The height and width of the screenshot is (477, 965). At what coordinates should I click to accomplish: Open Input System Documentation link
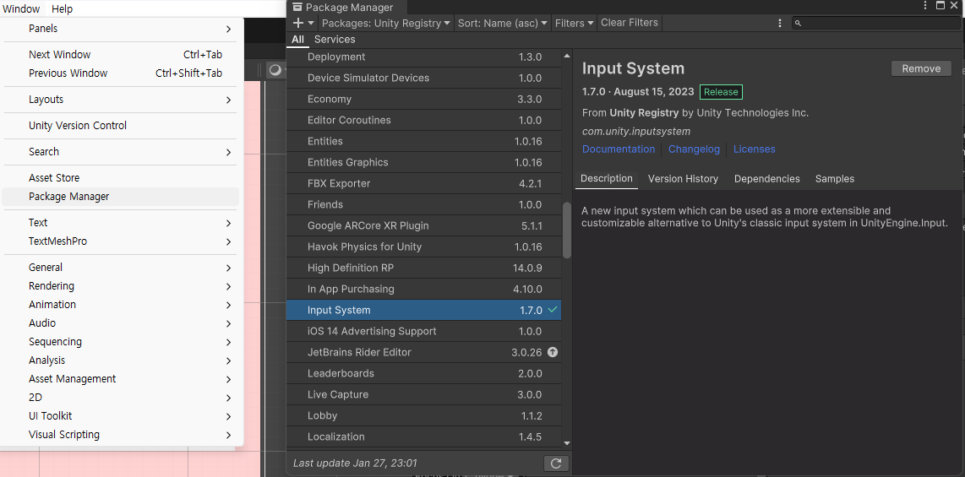619,149
